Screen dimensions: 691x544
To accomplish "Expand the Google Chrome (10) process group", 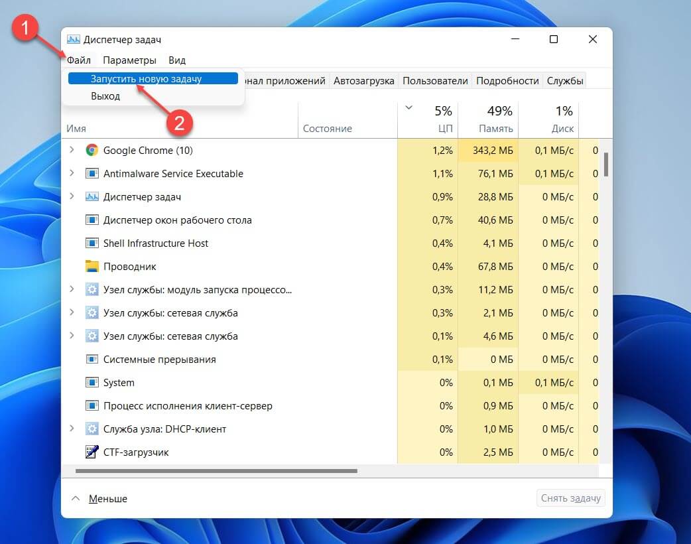I will 72,150.
